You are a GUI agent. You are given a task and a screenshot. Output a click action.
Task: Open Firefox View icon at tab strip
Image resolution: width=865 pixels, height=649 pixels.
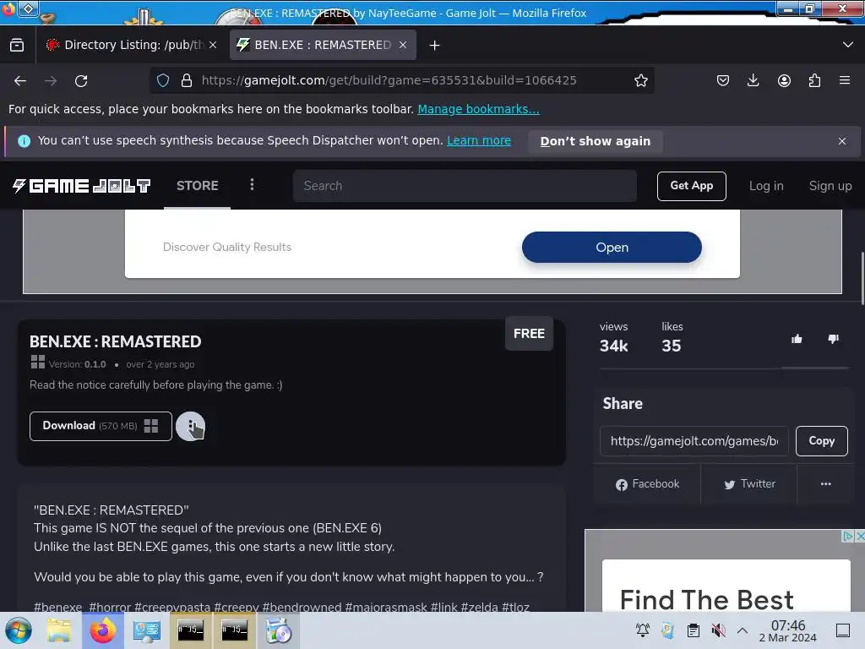pos(17,46)
